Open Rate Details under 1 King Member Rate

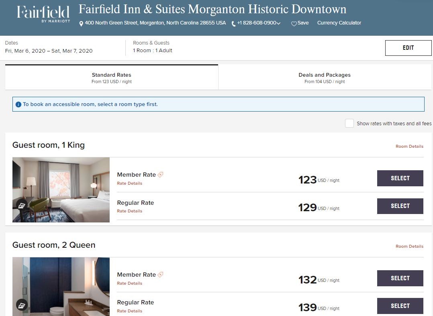(x=129, y=183)
